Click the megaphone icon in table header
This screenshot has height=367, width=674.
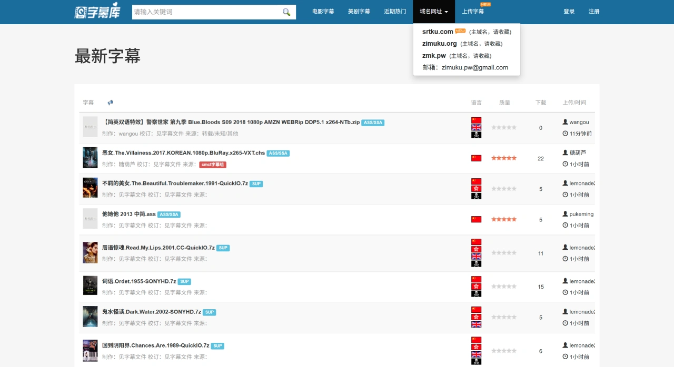pos(110,103)
